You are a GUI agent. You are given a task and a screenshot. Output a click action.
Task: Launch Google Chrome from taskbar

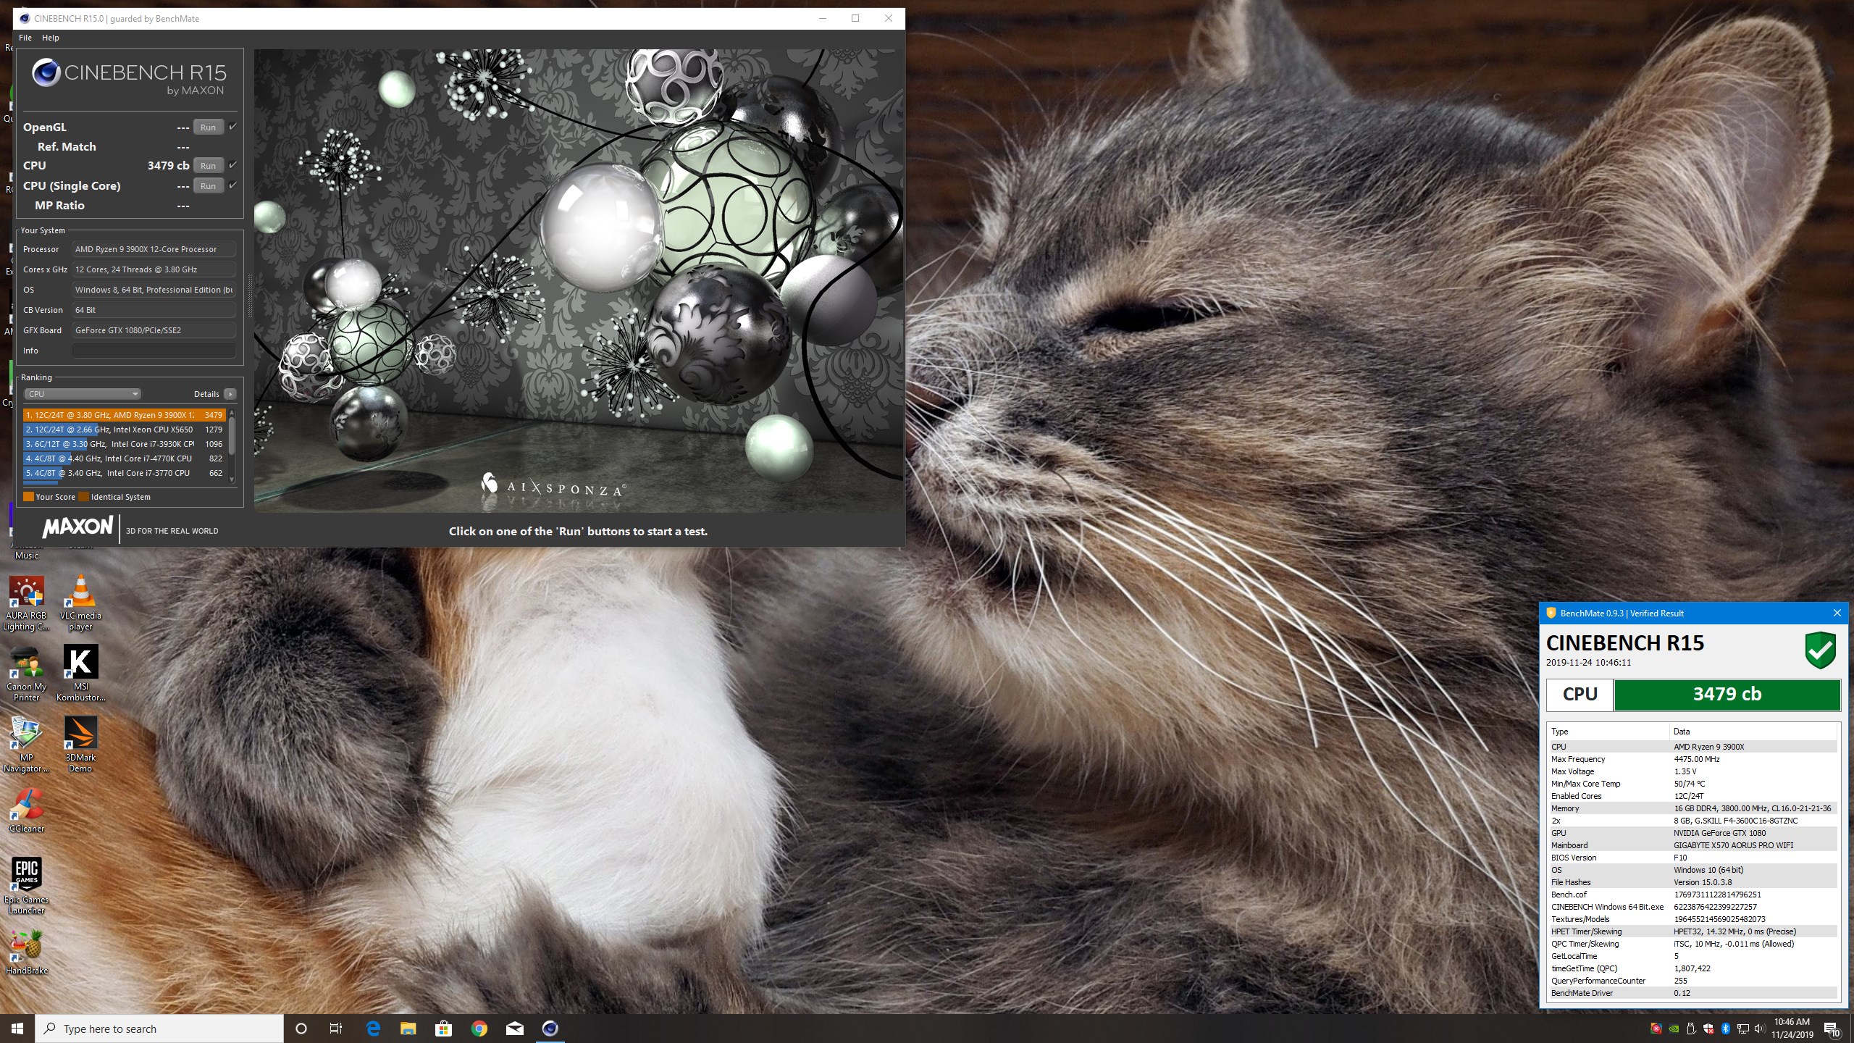click(479, 1029)
